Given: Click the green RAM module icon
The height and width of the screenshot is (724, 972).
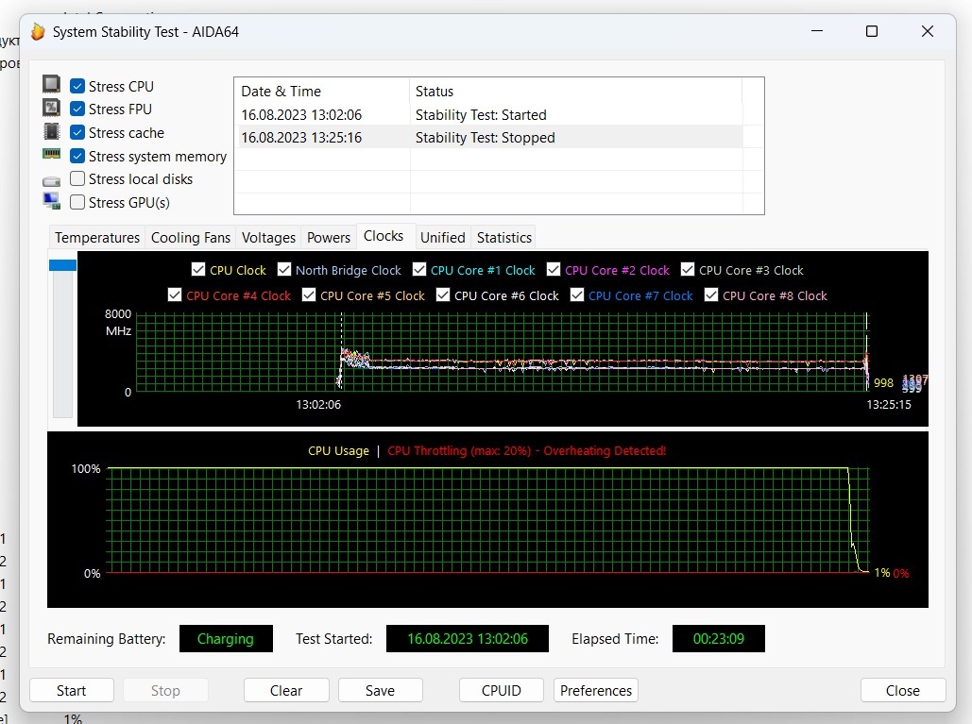Looking at the screenshot, I should tap(52, 154).
